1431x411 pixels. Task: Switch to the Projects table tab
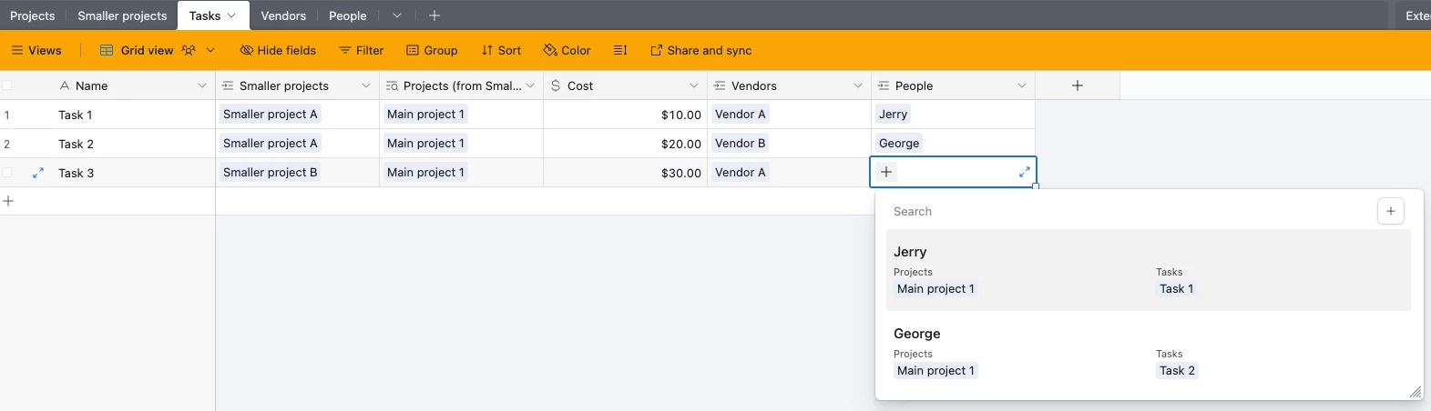(x=33, y=15)
